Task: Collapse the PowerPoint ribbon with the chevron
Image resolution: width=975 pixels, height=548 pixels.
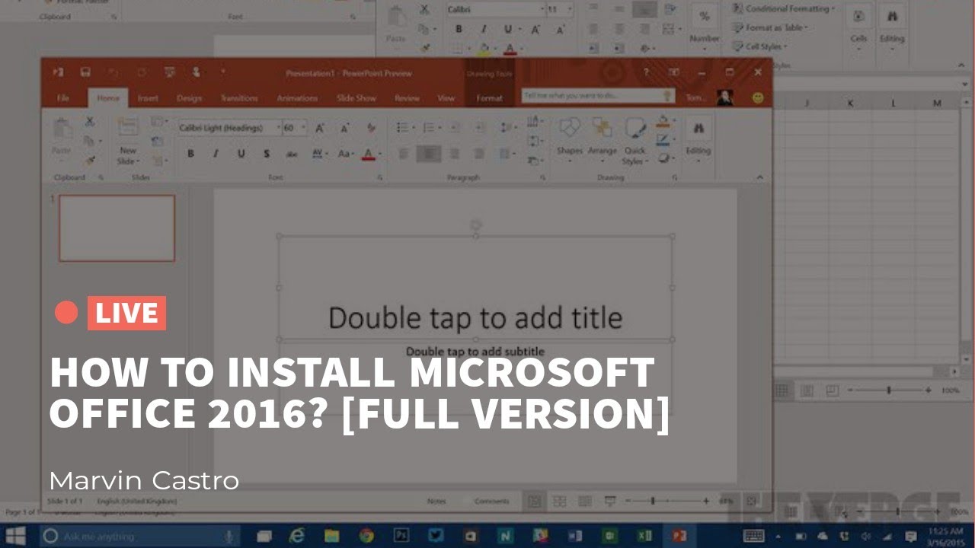Action: [759, 177]
